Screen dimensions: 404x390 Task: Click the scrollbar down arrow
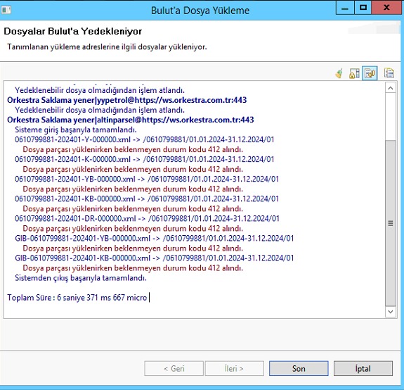(391, 312)
